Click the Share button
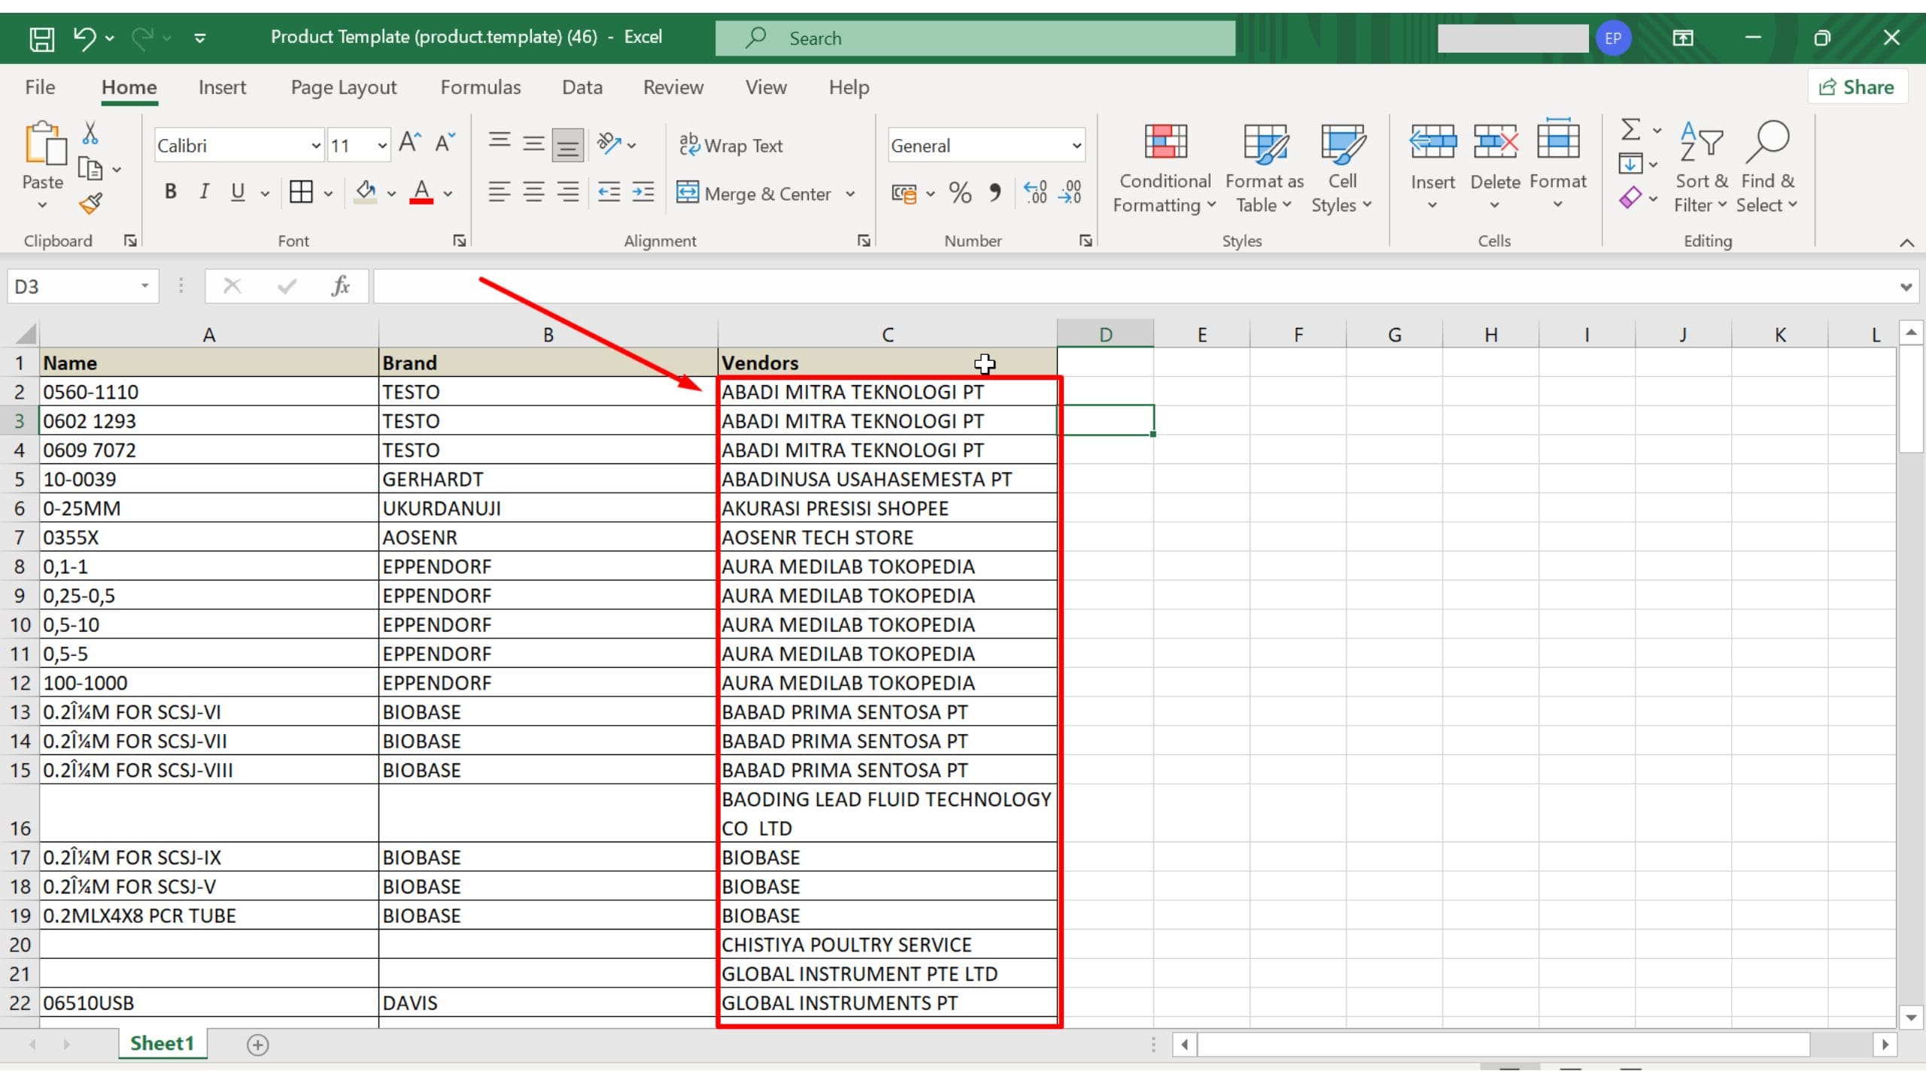The width and height of the screenshot is (1926, 1083). 1857,87
